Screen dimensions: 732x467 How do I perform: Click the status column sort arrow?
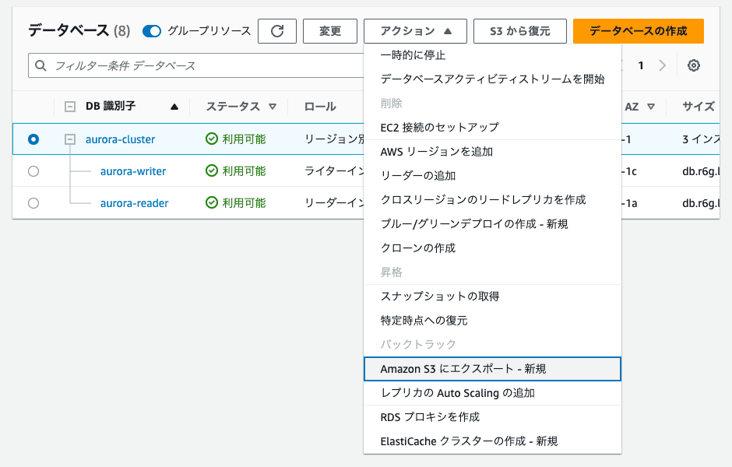pos(272,107)
